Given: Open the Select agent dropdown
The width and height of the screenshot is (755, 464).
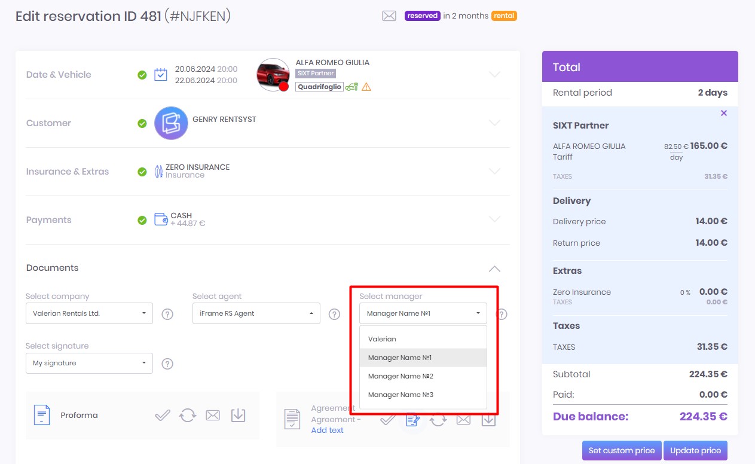Looking at the screenshot, I should (256, 313).
